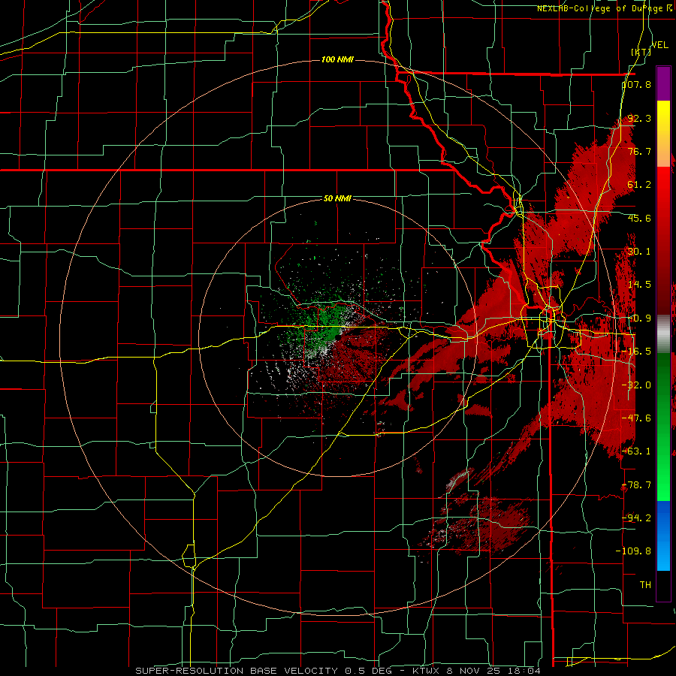676x676 pixels.
Task: Click the 107.8 velocity scale value
Action: point(637,84)
